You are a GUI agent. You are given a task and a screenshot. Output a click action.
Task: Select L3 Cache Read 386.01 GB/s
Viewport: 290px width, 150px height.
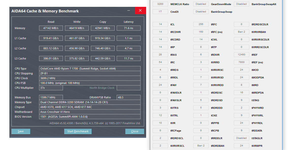point(51,58)
